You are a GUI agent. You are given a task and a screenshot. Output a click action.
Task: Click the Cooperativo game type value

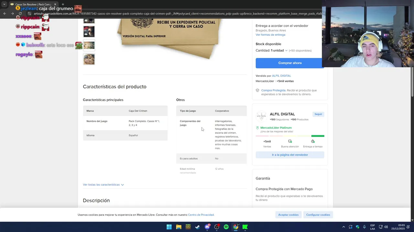222,111
